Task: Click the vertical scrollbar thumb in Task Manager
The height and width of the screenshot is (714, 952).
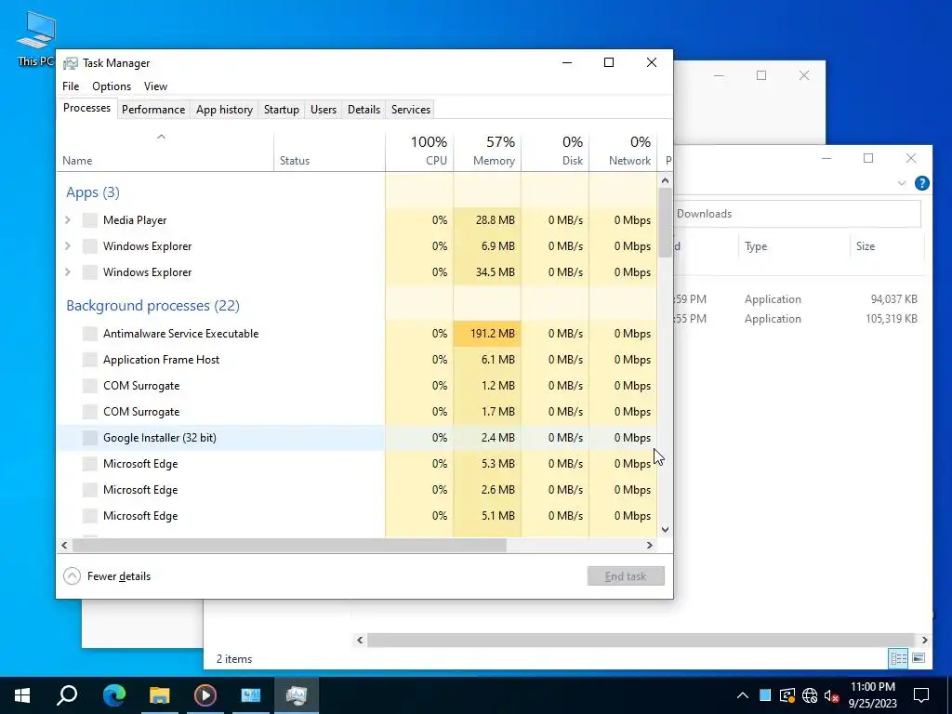Action: click(x=665, y=222)
